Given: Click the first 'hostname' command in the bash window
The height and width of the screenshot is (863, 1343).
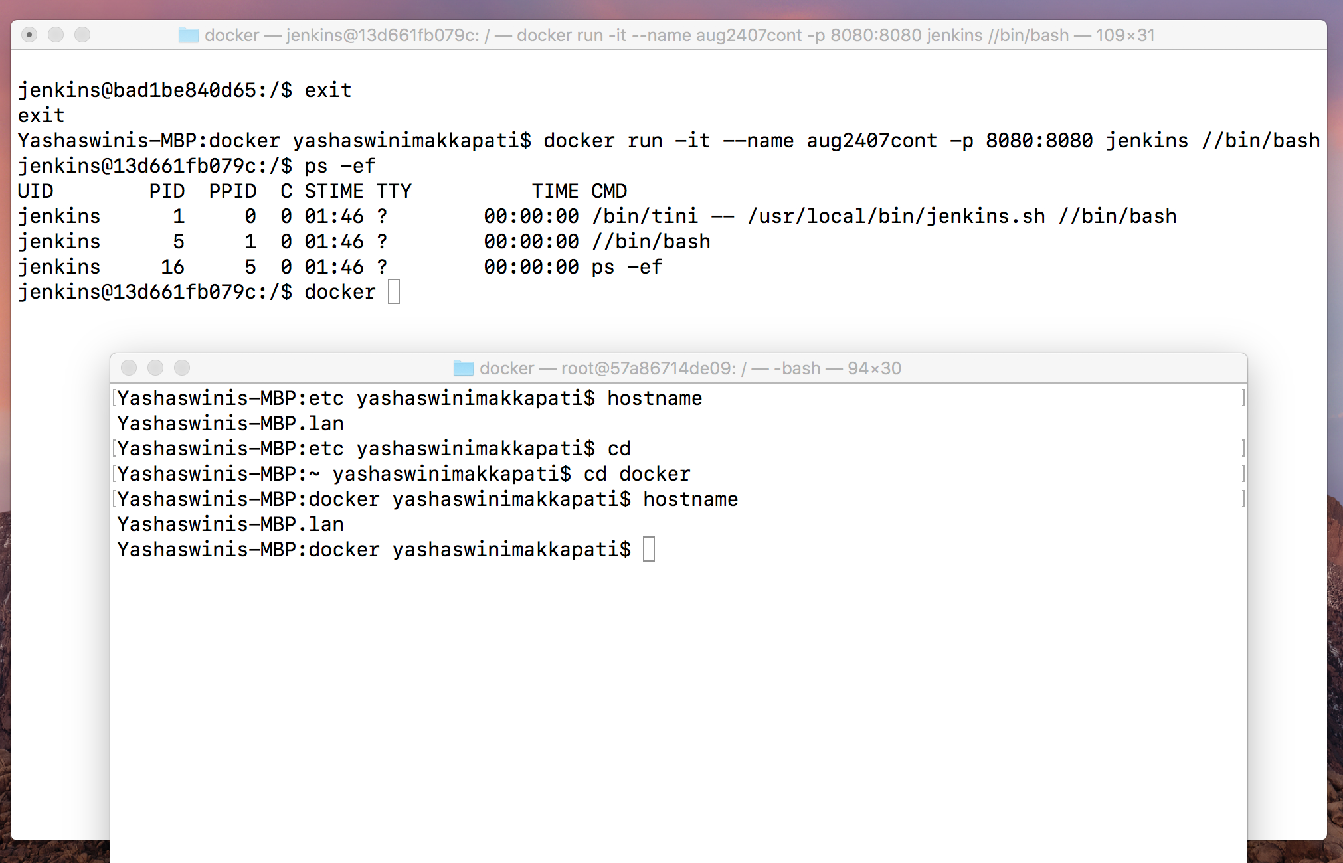Looking at the screenshot, I should 655,398.
